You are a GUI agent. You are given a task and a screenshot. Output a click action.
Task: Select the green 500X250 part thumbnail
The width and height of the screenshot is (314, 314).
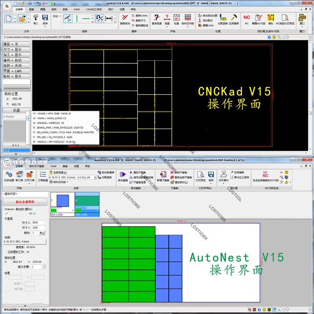[x=87, y=201]
